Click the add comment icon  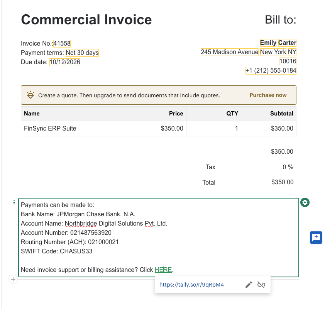316,237
